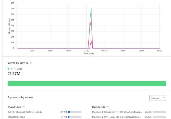Click the 3.19M event count value

tap(64, 112)
